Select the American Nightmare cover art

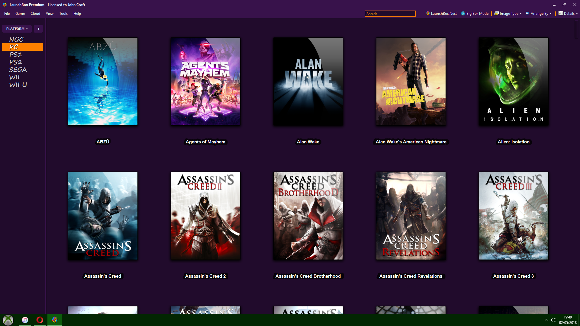(411, 81)
